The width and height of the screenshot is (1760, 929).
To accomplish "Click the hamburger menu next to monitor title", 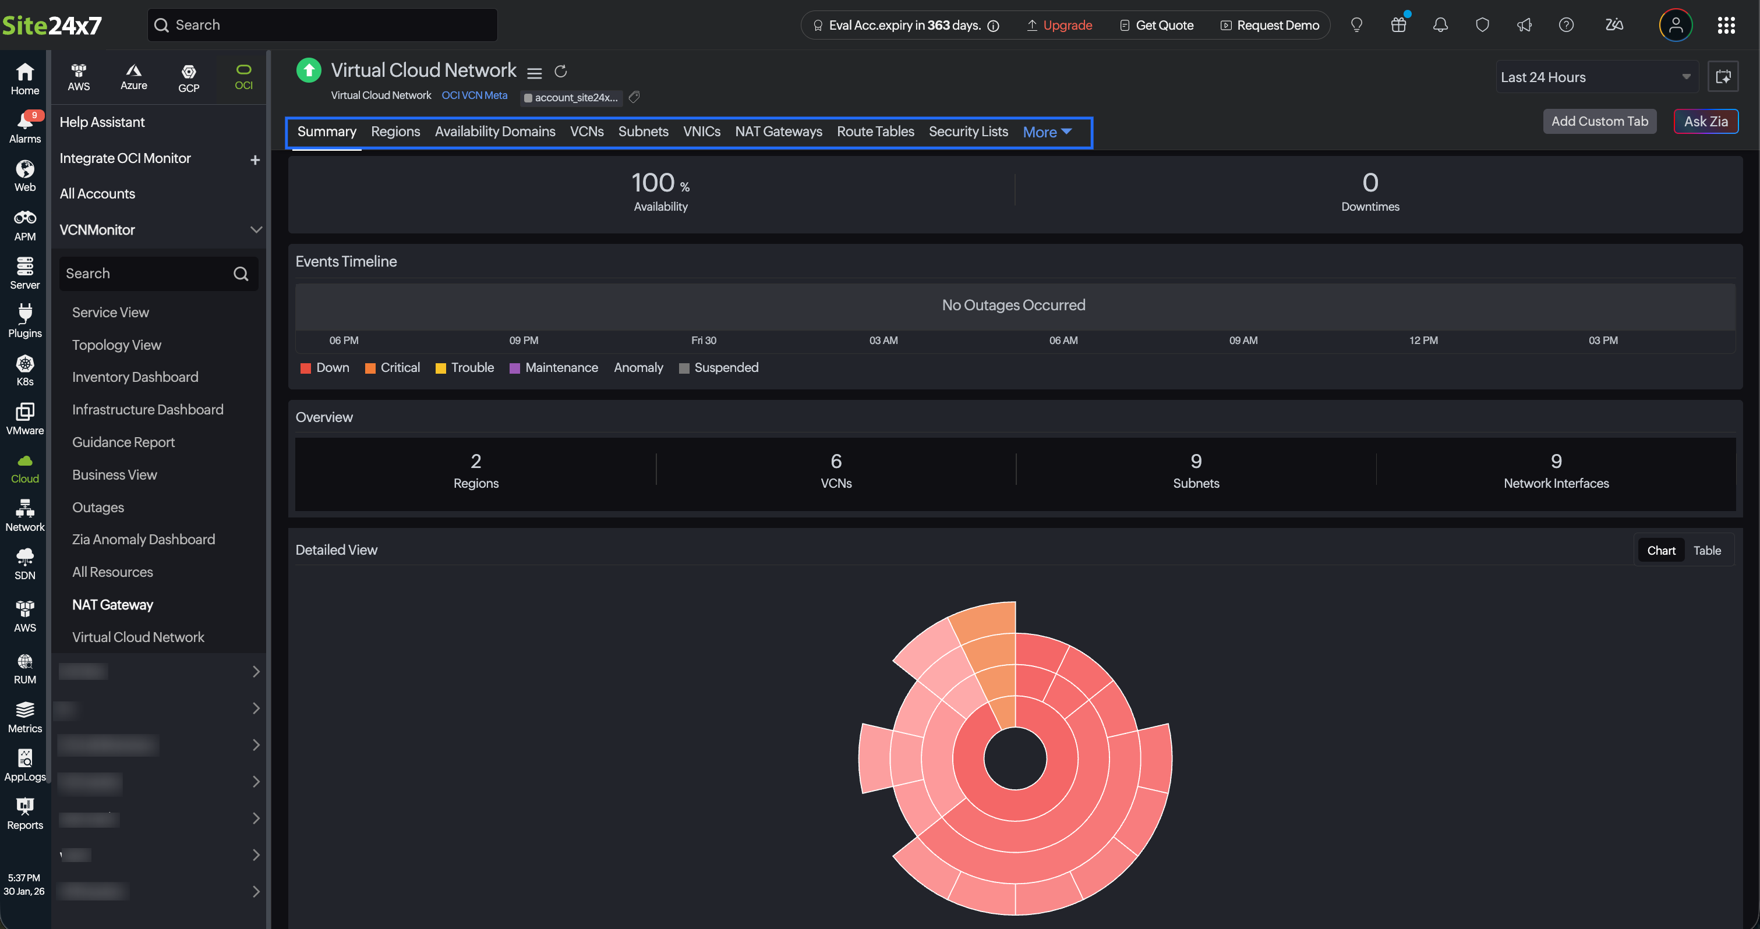I will click(x=534, y=72).
